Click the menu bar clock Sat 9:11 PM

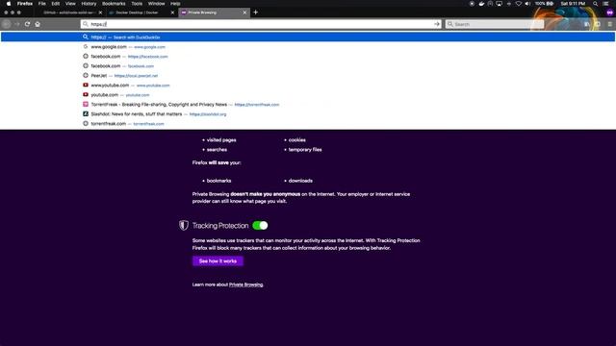[x=573, y=4]
